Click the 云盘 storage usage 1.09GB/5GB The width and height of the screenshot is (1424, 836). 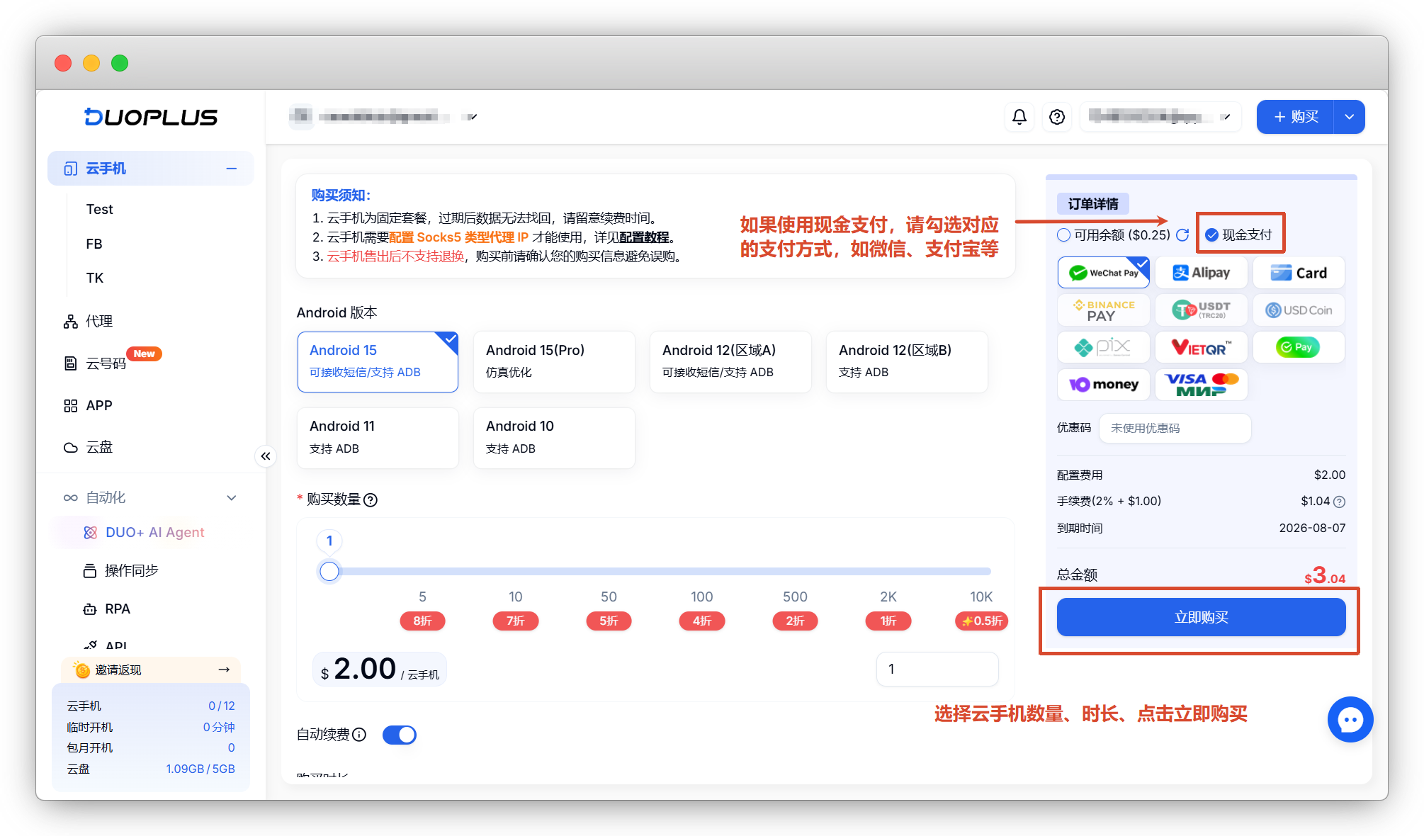[x=200, y=769]
